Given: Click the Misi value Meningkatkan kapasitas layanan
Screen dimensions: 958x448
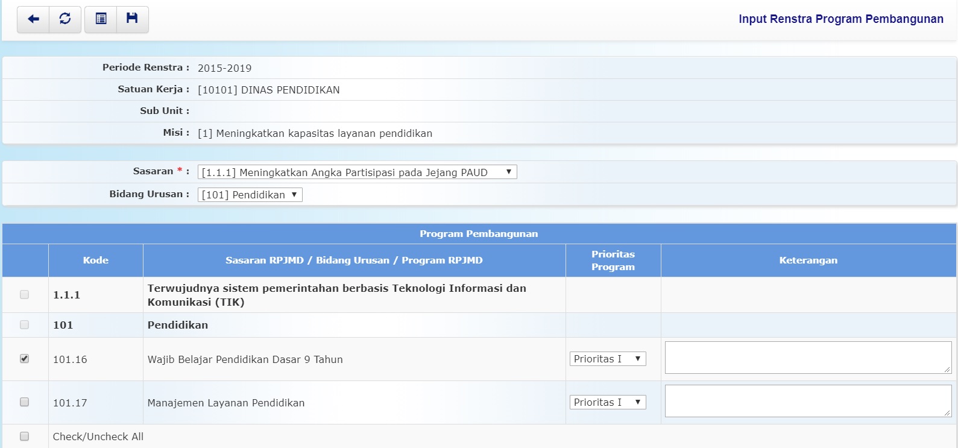Looking at the screenshot, I should (315, 133).
